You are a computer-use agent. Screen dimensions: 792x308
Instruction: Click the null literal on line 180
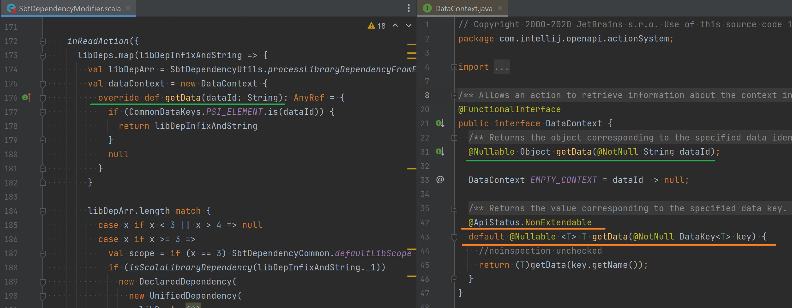[x=118, y=154]
